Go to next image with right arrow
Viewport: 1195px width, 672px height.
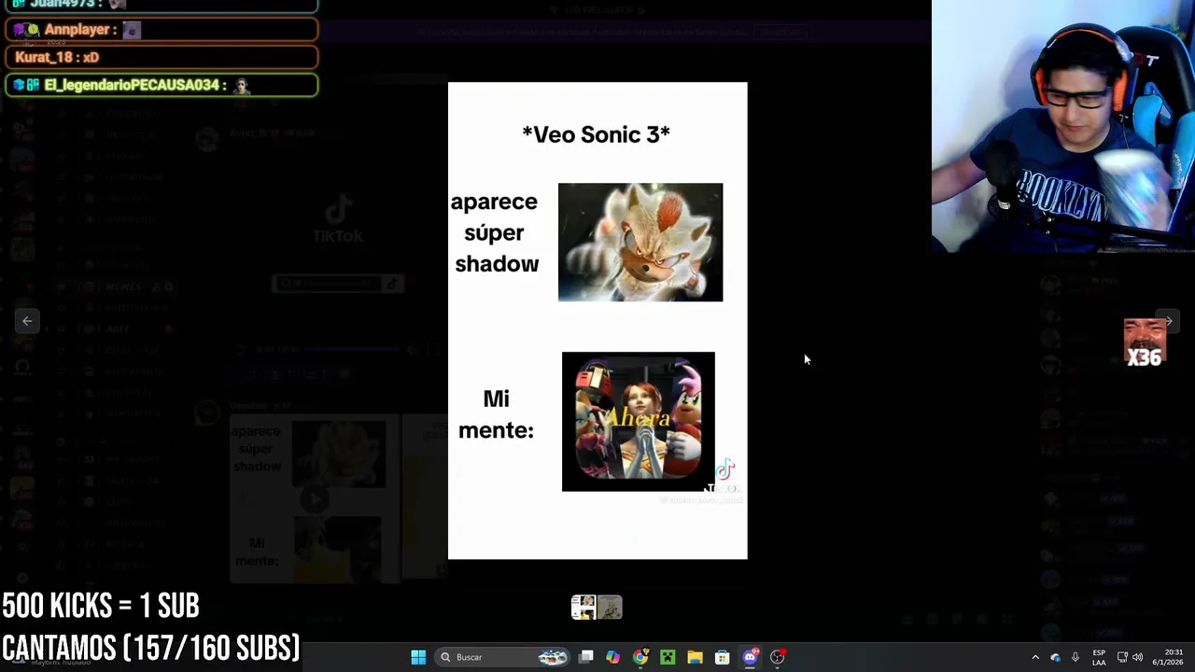coord(1167,321)
